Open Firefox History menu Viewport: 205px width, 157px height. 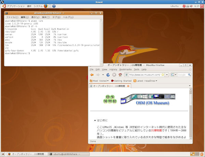click(x=113, y=69)
